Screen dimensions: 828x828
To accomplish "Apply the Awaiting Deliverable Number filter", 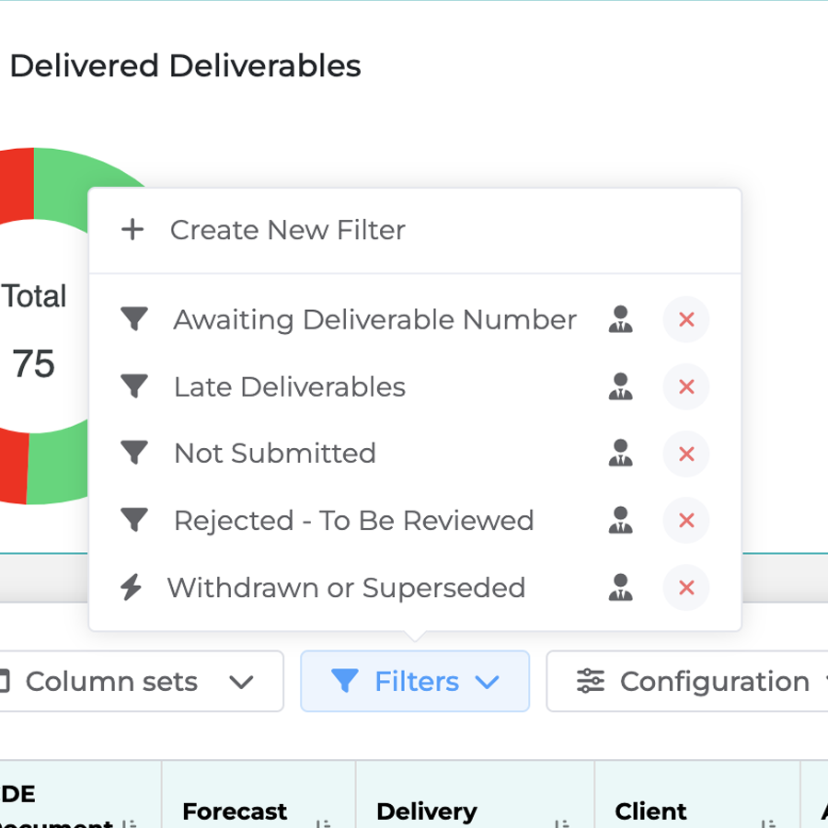I will [x=374, y=320].
